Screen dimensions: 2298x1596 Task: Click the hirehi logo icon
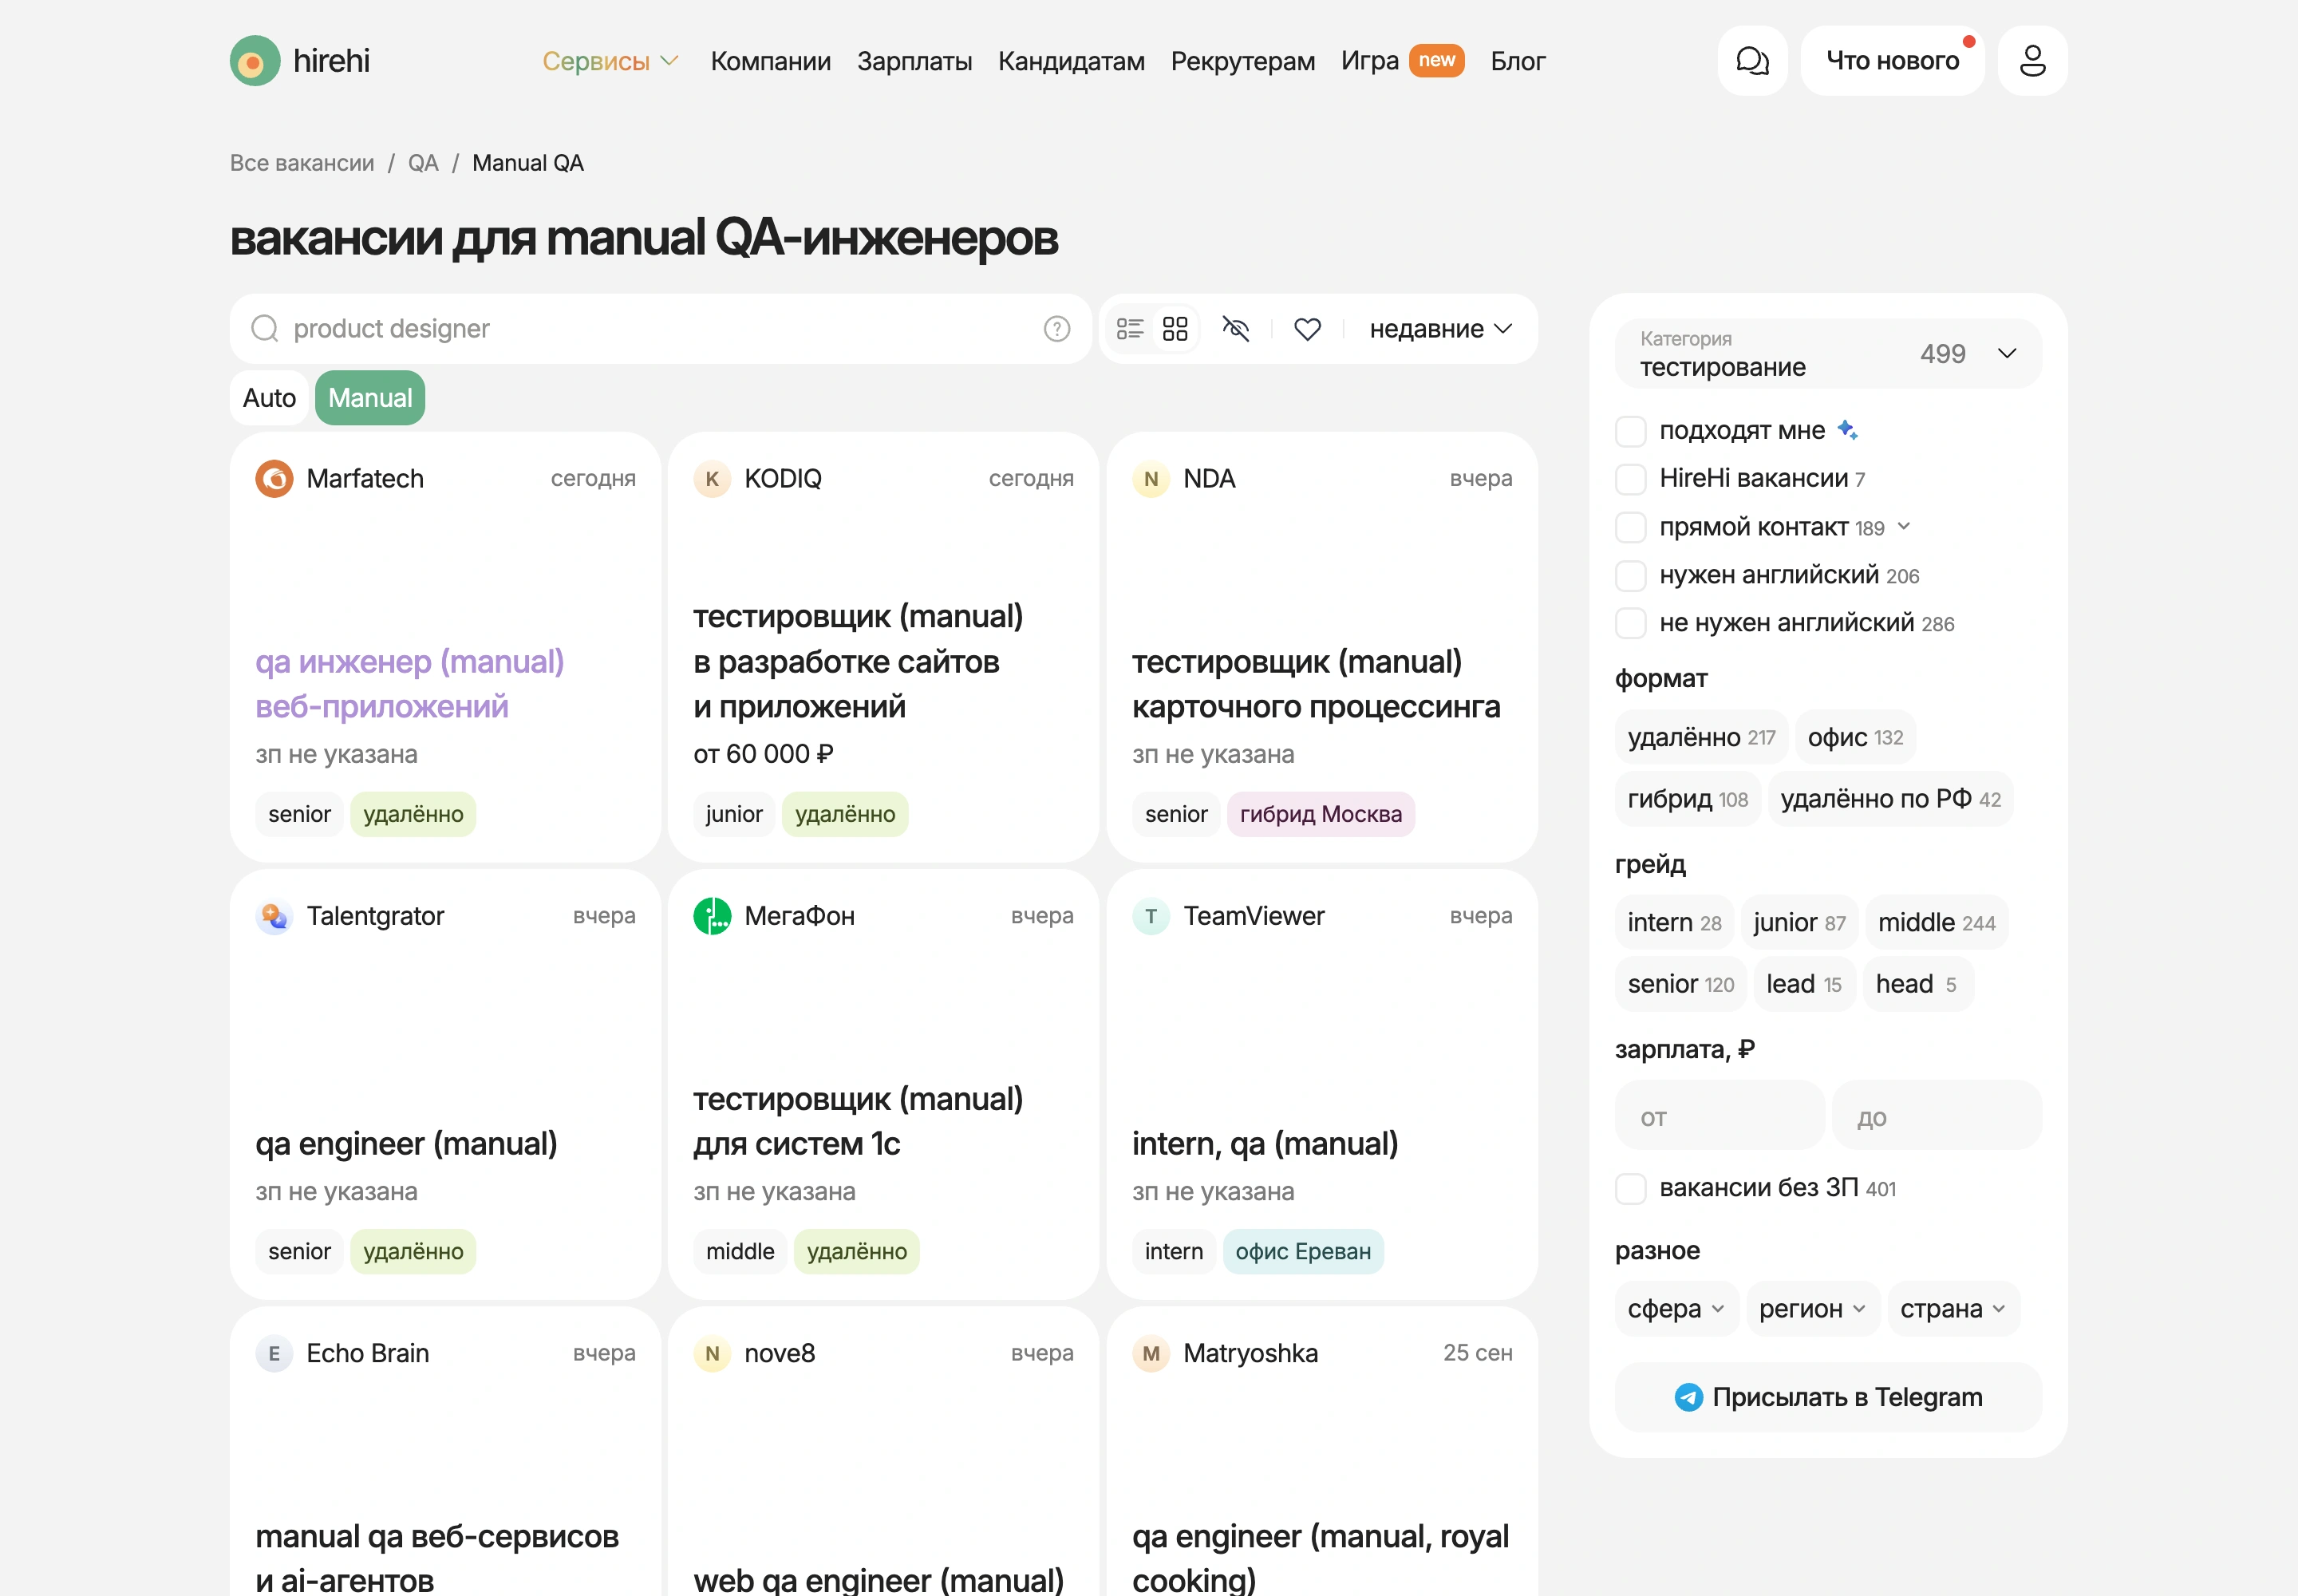(255, 61)
